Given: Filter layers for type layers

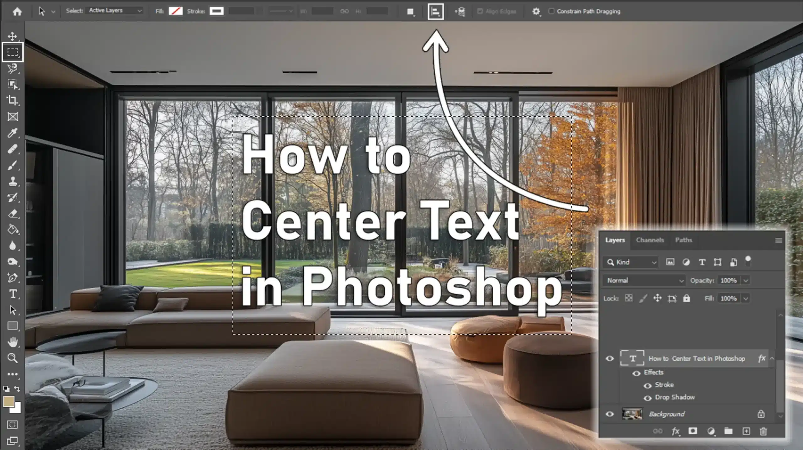Looking at the screenshot, I should tap(702, 262).
